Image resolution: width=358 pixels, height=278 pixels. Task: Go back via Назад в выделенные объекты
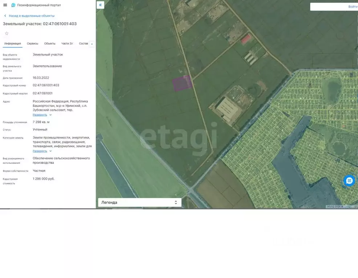click(32, 16)
